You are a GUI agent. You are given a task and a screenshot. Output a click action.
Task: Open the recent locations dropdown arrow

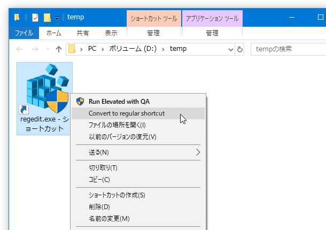click(x=48, y=49)
